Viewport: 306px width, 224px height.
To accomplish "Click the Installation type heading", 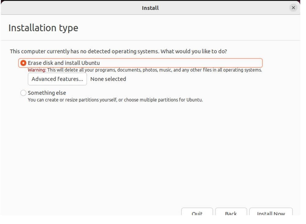I will point(43,28).
